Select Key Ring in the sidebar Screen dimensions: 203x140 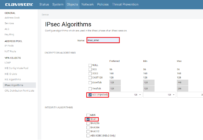click(9, 34)
